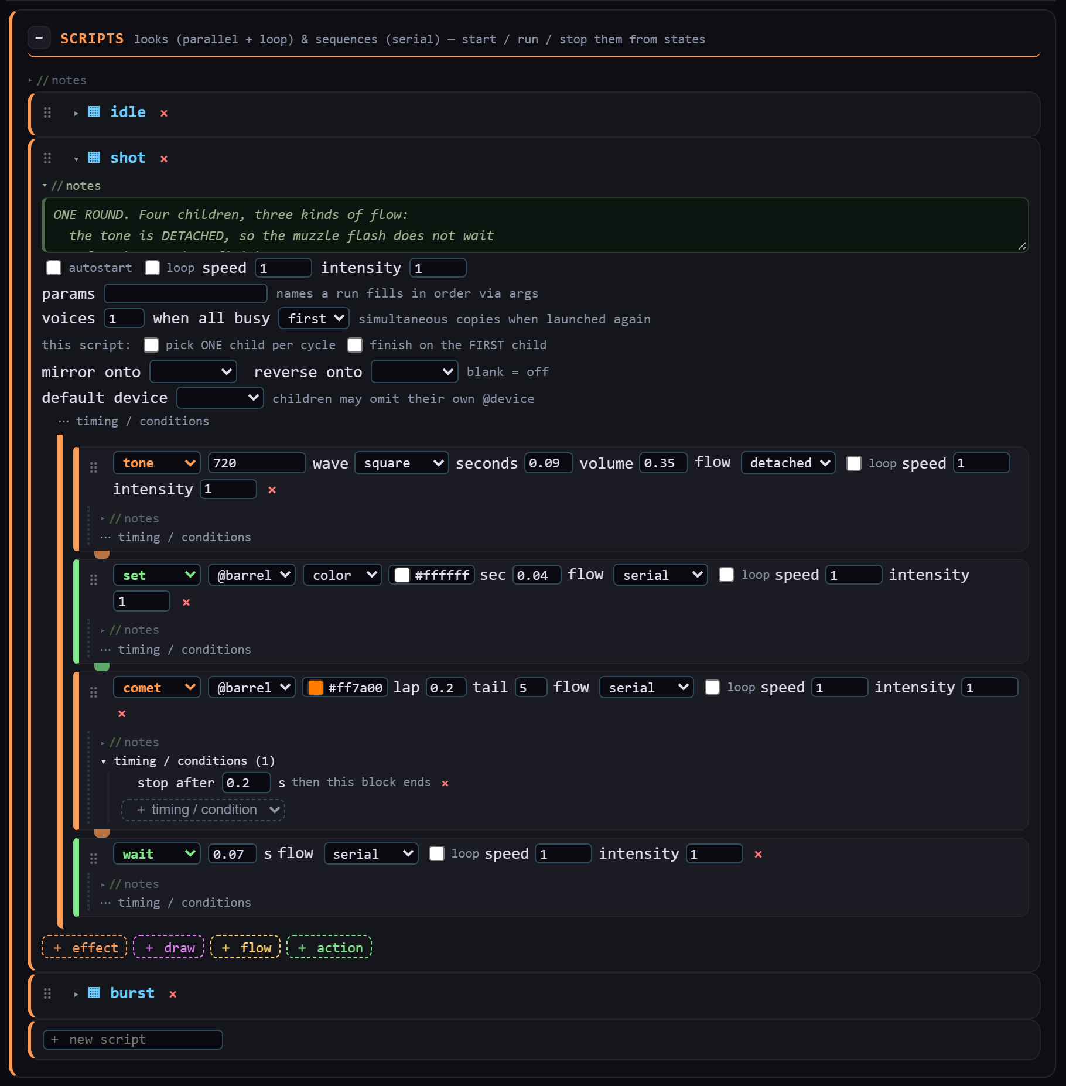Grab the idle script drag handle
Viewport: 1066px width, 1086px height.
[47, 112]
